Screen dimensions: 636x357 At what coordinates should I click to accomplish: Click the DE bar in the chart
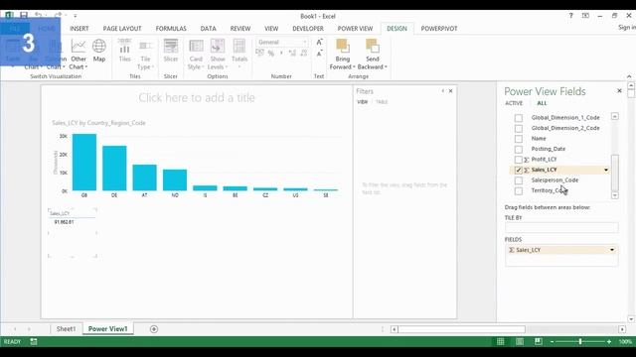click(114, 168)
